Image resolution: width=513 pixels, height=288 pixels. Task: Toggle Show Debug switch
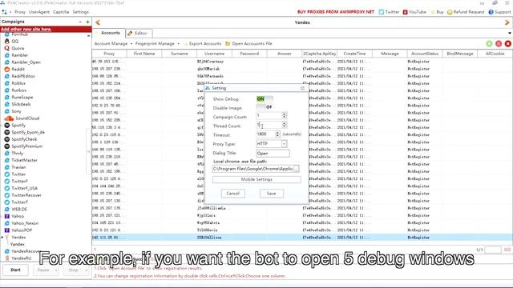[x=265, y=99]
